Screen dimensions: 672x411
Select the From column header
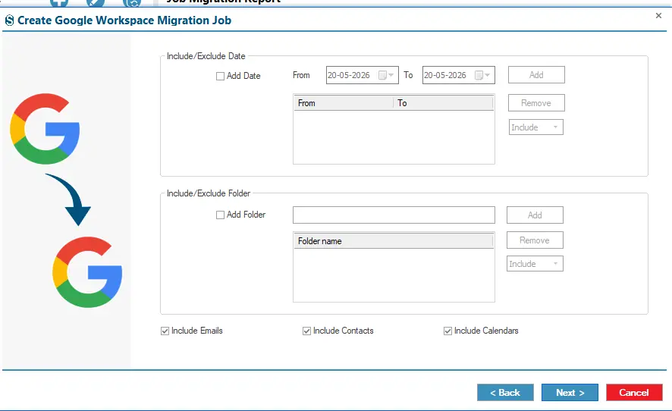pyautogui.click(x=344, y=103)
